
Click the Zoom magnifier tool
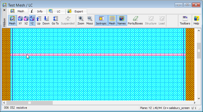point(81,20)
